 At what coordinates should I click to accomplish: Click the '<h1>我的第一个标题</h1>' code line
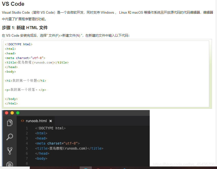[x=26, y=80]
